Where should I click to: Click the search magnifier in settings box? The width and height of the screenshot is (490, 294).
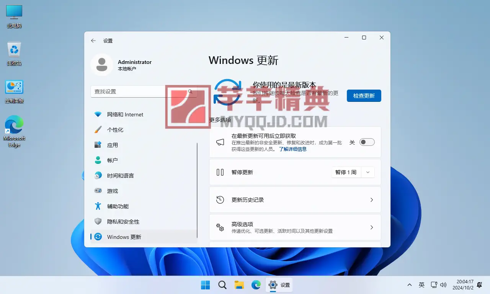click(x=190, y=91)
